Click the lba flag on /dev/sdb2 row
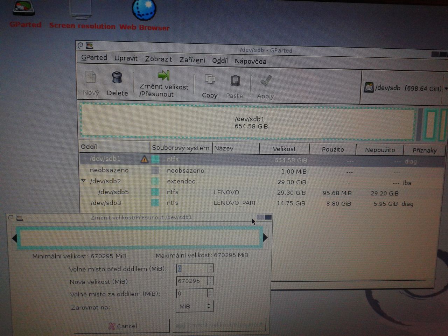Viewport: 448px width, 336px height. 407,183
